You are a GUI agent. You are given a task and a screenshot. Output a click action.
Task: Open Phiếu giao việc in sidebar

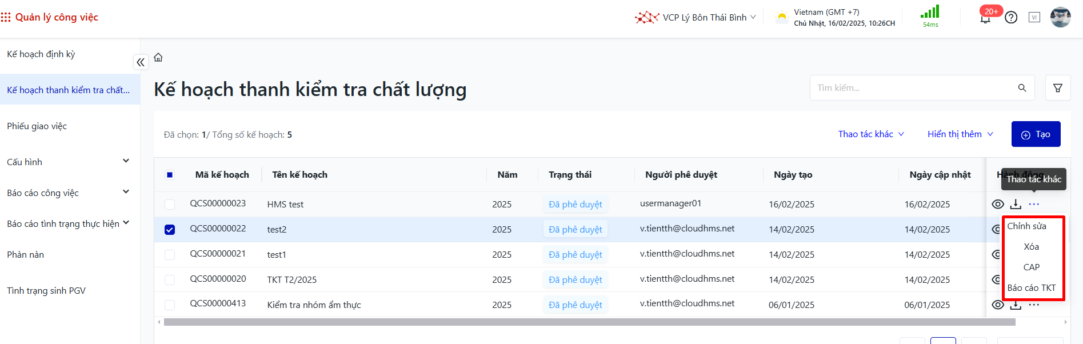(37, 126)
